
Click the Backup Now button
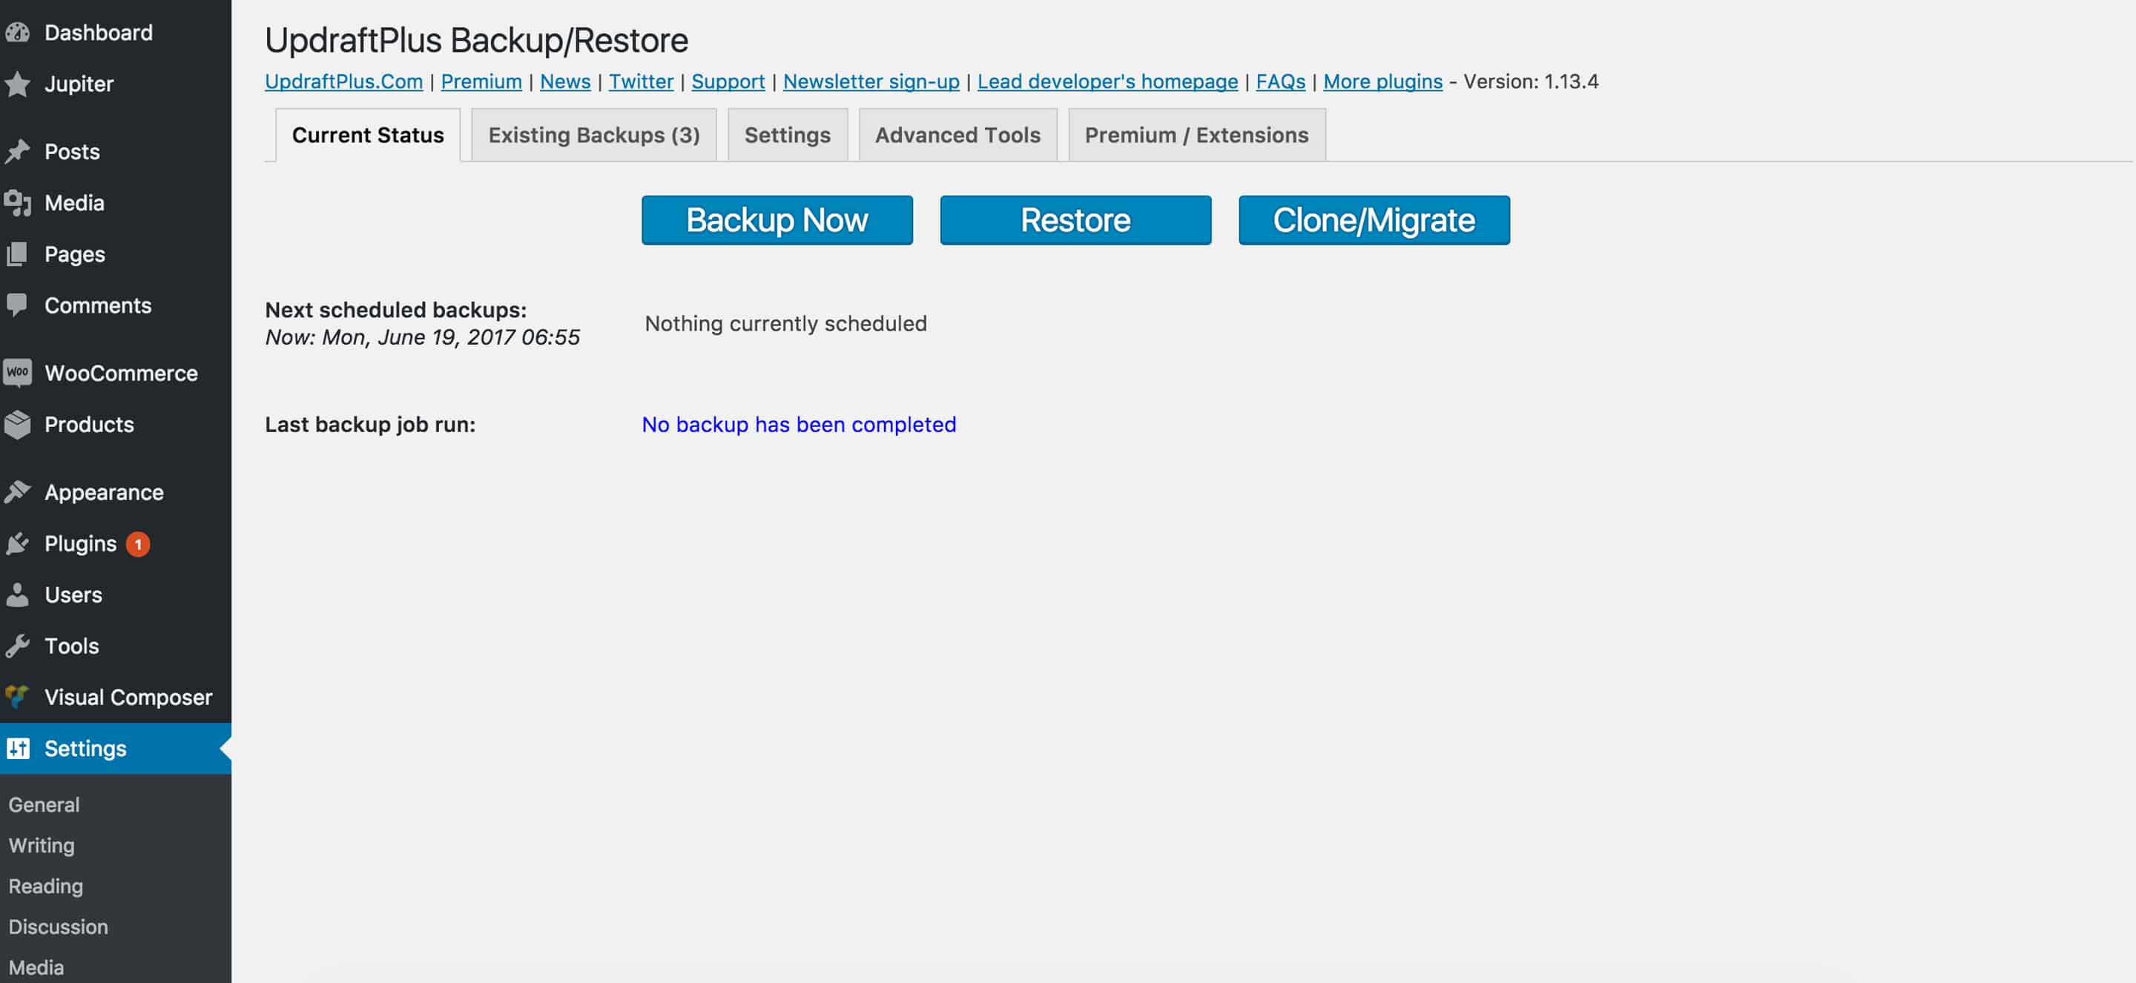tap(777, 220)
